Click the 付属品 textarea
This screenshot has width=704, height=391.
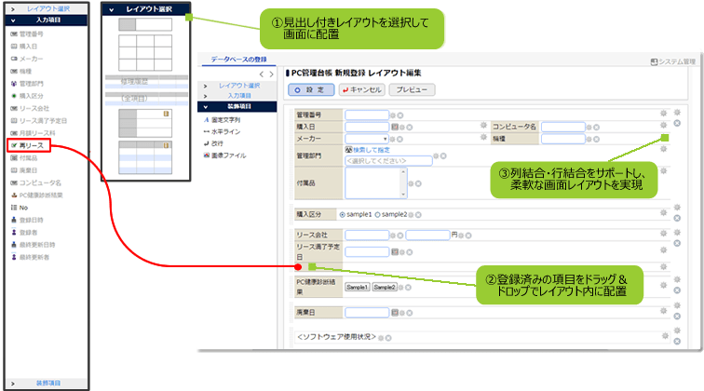(x=376, y=183)
